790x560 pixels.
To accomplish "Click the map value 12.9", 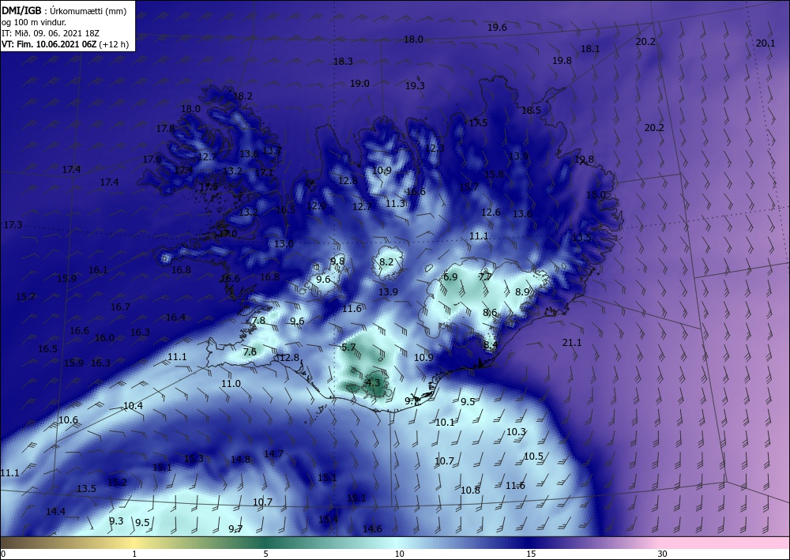I will click(x=317, y=206).
